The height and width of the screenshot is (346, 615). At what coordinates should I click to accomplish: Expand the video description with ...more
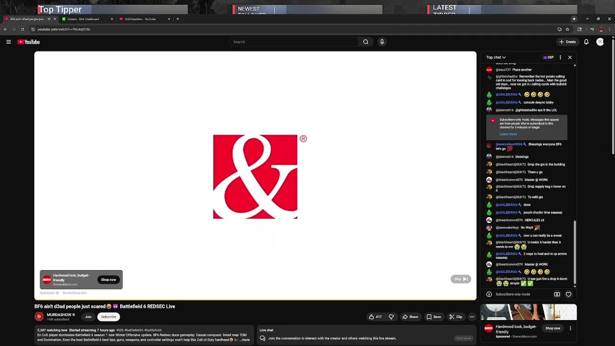point(245,340)
